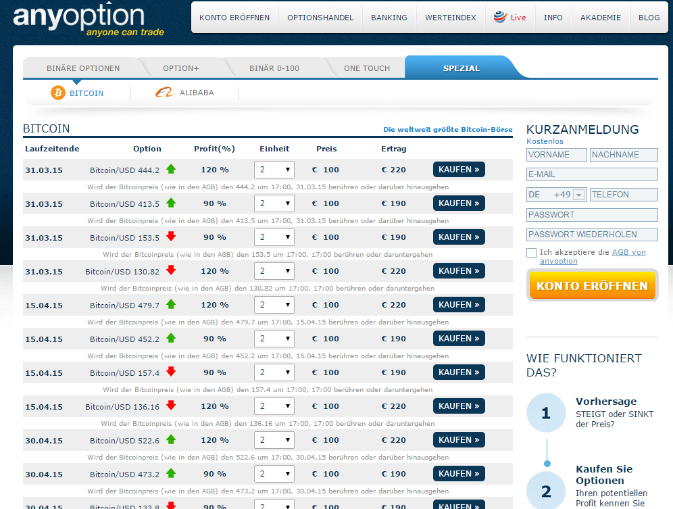Open Einheit dropdown for Bitcoin/USD 479.7
Image resolution: width=673 pixels, height=509 pixels.
(x=274, y=305)
